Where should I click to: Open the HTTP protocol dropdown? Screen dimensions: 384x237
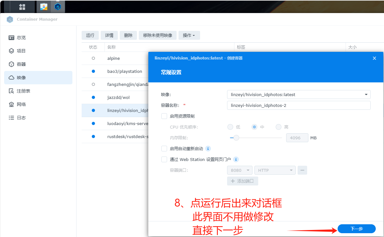click(275, 170)
